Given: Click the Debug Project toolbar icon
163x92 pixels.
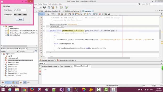Looking at the screenshot, I should click(61, 7).
